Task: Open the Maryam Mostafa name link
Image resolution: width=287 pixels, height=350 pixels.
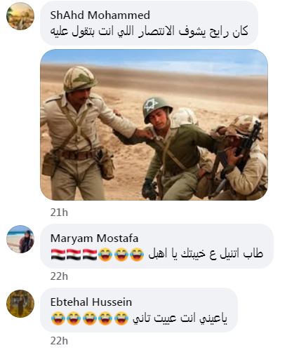Action: click(x=94, y=238)
